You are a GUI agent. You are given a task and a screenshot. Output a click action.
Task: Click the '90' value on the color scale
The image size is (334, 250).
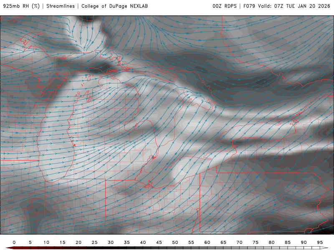point(304,242)
